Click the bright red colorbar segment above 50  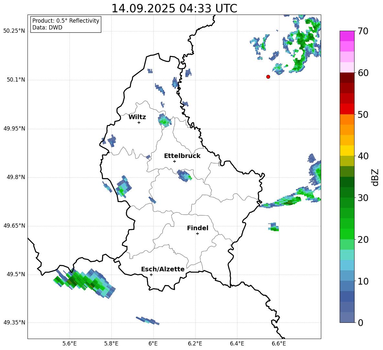point(347,109)
